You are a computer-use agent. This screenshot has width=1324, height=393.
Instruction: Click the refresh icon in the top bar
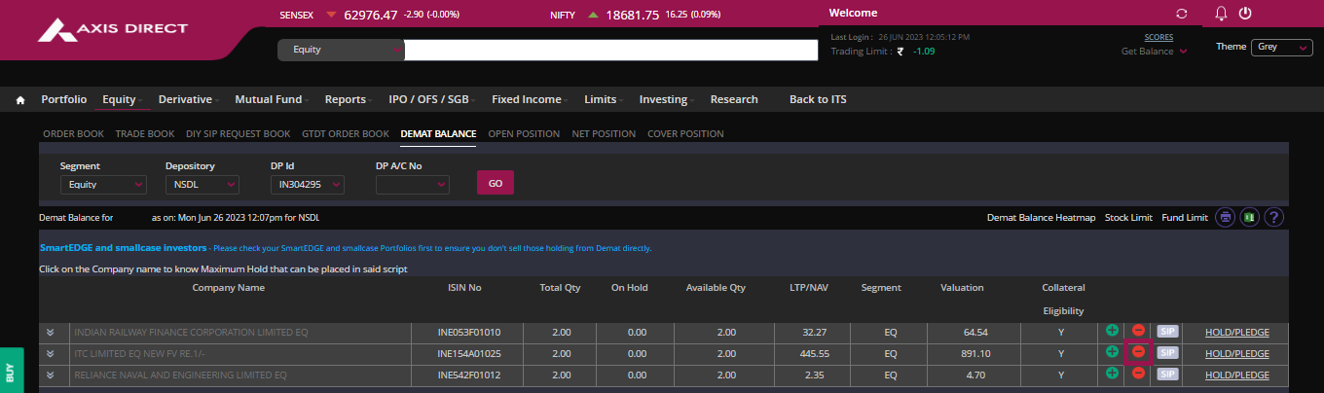coord(1182,14)
